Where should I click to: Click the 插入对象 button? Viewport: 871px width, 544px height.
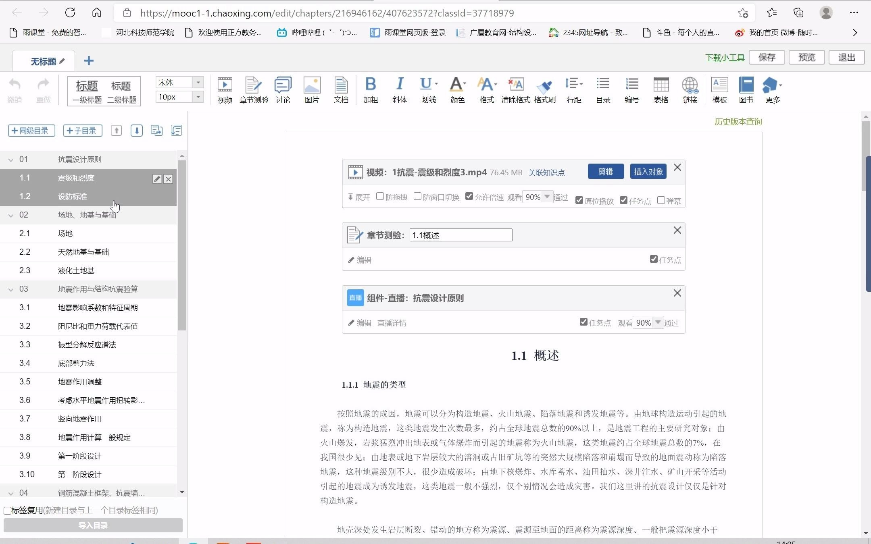[648, 171]
